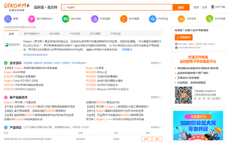Click the green 技术资料 section icon

click(x=6, y=63)
